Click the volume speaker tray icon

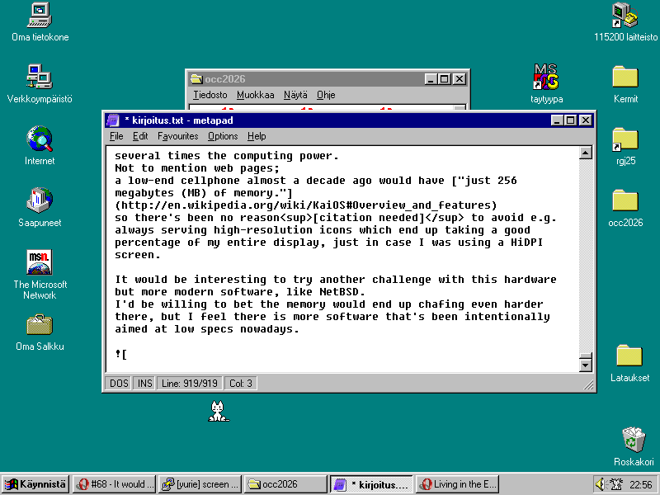[x=600, y=484]
